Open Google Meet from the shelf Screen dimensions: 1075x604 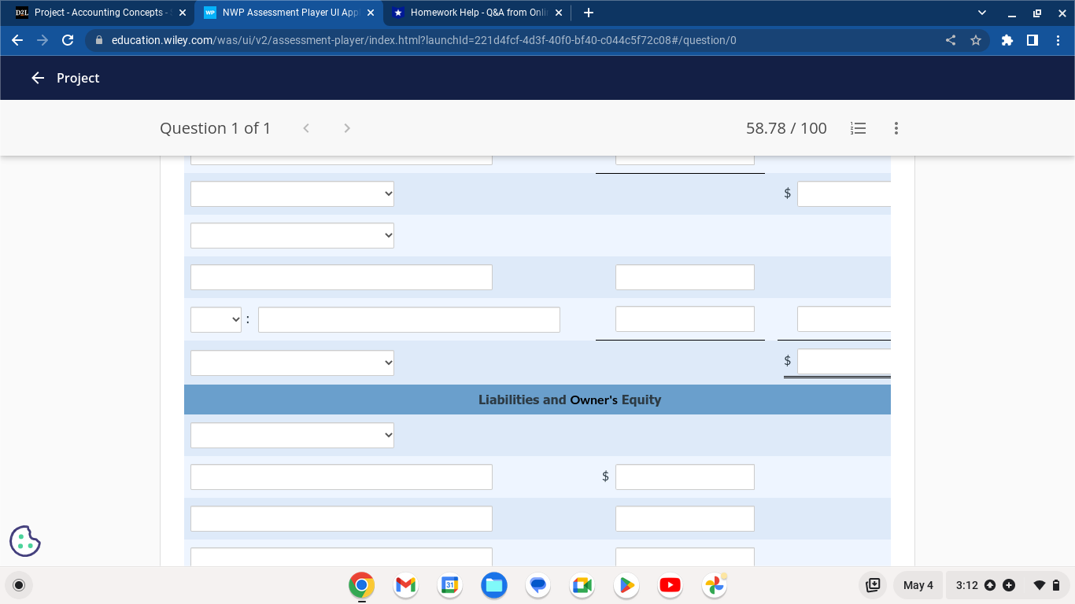tap(582, 585)
